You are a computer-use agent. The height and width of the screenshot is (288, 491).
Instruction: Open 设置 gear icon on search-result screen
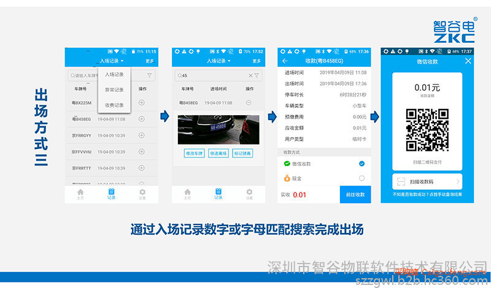(x=249, y=194)
